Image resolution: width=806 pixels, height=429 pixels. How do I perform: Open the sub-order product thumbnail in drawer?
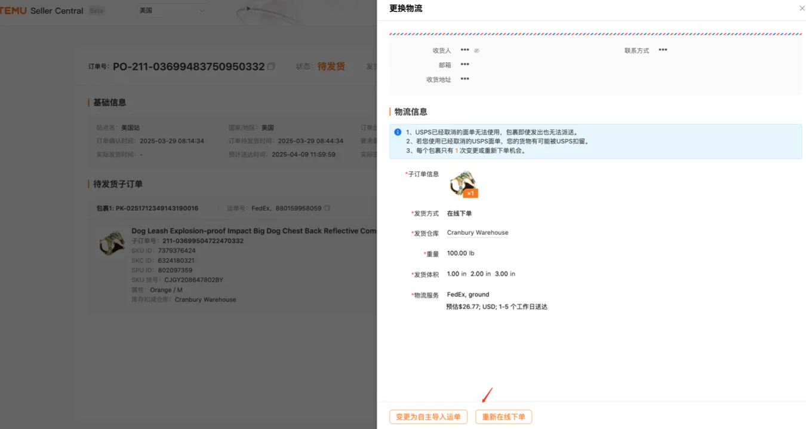462,182
